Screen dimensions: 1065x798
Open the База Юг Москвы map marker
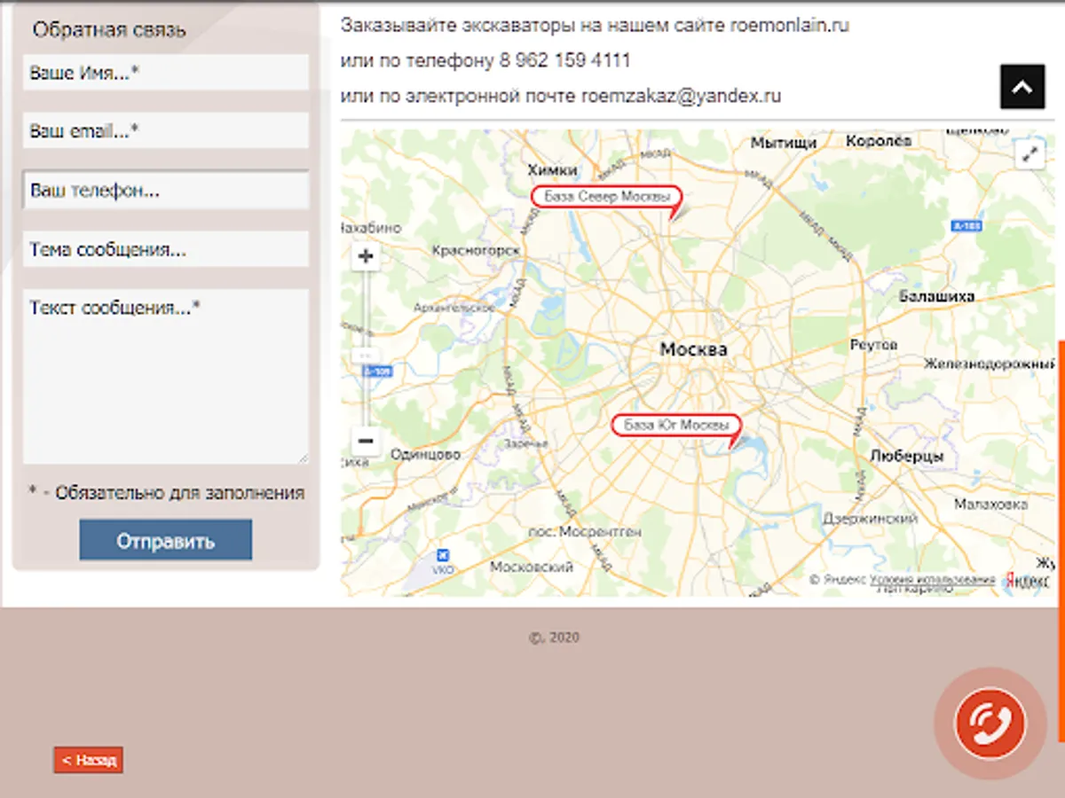coord(676,426)
